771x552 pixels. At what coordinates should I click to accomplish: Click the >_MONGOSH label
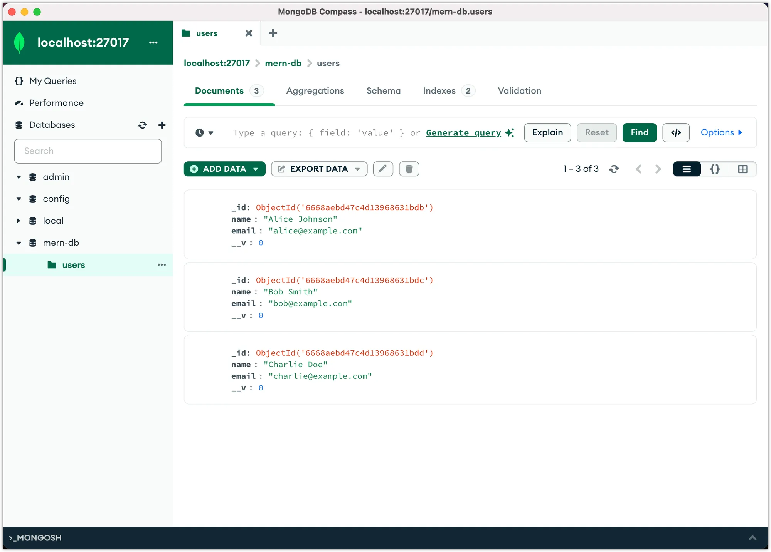35,538
